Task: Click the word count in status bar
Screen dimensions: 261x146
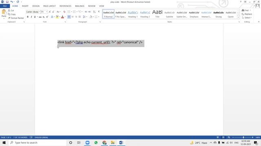Action: tap(20, 137)
